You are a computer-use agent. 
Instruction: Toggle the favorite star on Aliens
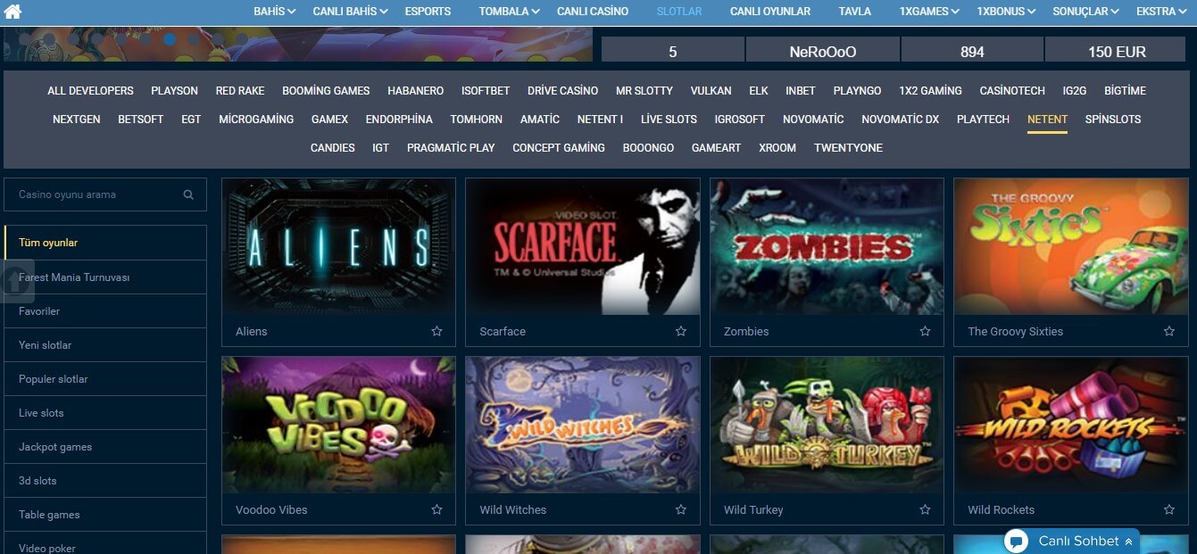pos(436,330)
